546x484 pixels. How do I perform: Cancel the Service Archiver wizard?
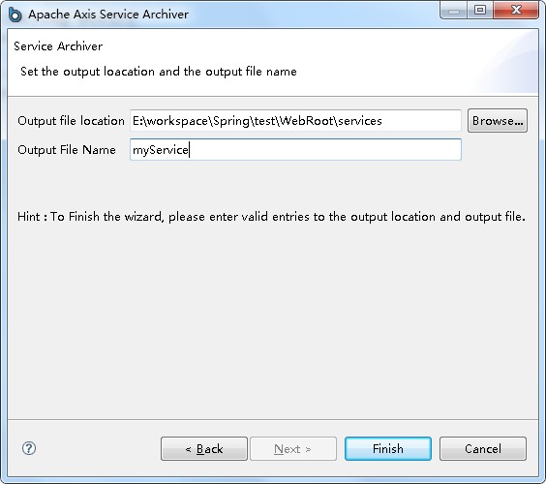[x=483, y=448]
